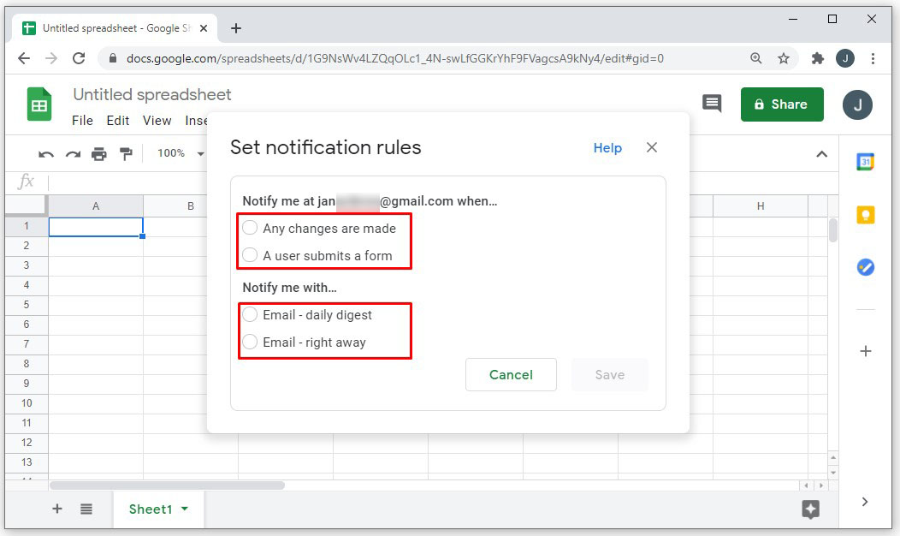The image size is (900, 536).
Task: Choose 'Email - daily digest' option
Action: (250, 314)
